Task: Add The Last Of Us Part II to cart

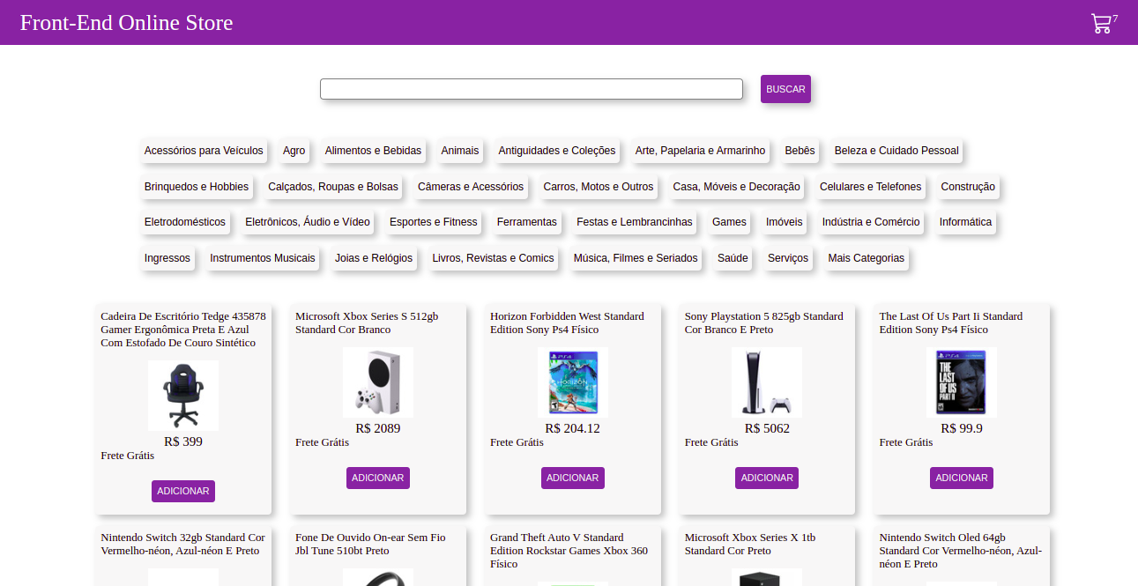Action: click(961, 477)
